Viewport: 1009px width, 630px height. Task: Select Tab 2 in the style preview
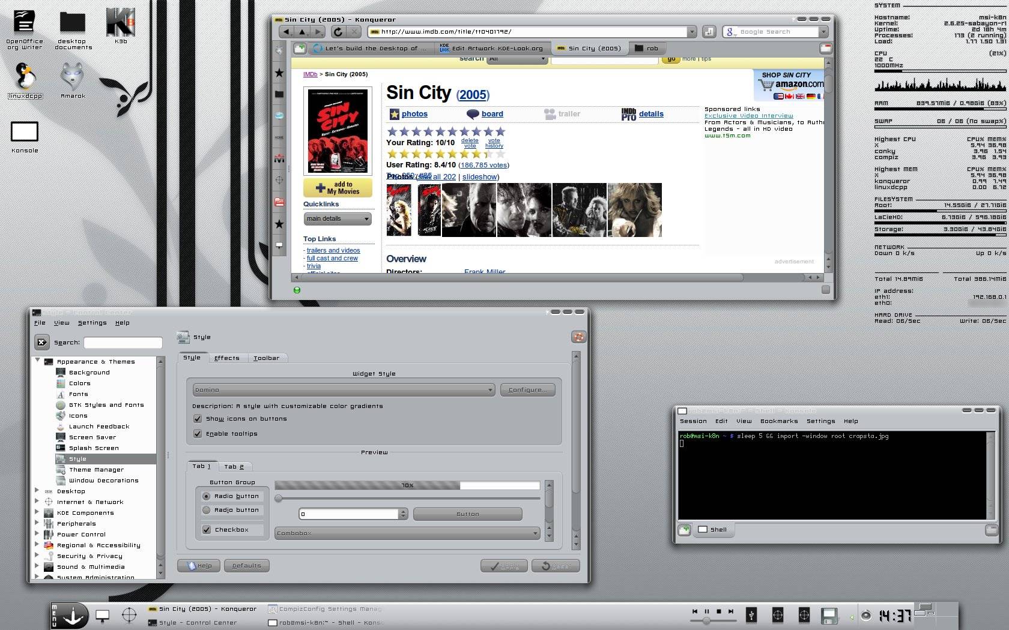pos(234,467)
